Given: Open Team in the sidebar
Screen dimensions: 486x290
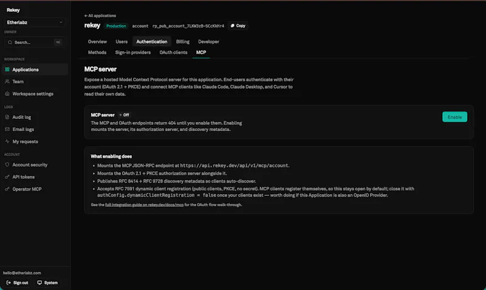Looking at the screenshot, I should point(35,81).
